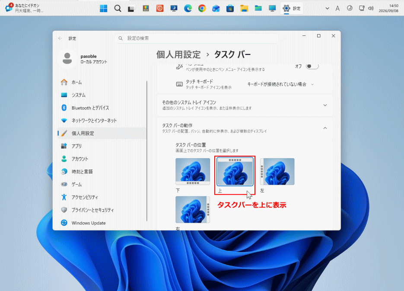Viewport: 404px width, 291px height.
Task: Toggle the pen menu switch (オフ)
Action: tap(312, 66)
